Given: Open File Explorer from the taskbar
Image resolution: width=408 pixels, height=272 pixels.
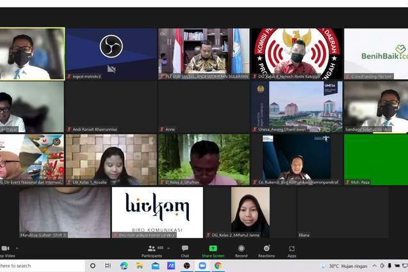Looking at the screenshot, I should [139, 266].
